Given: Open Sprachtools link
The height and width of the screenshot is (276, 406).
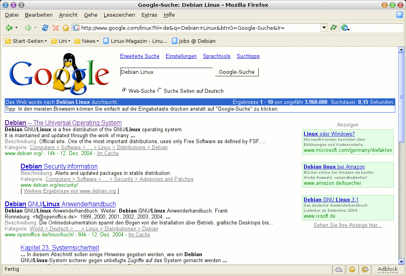Looking at the screenshot, I should tap(216, 56).
